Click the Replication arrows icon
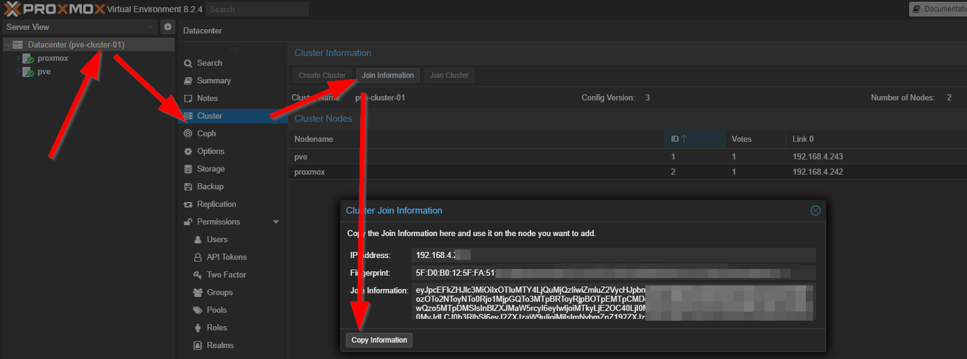Screen dimensions: 967x359 coord(188,204)
